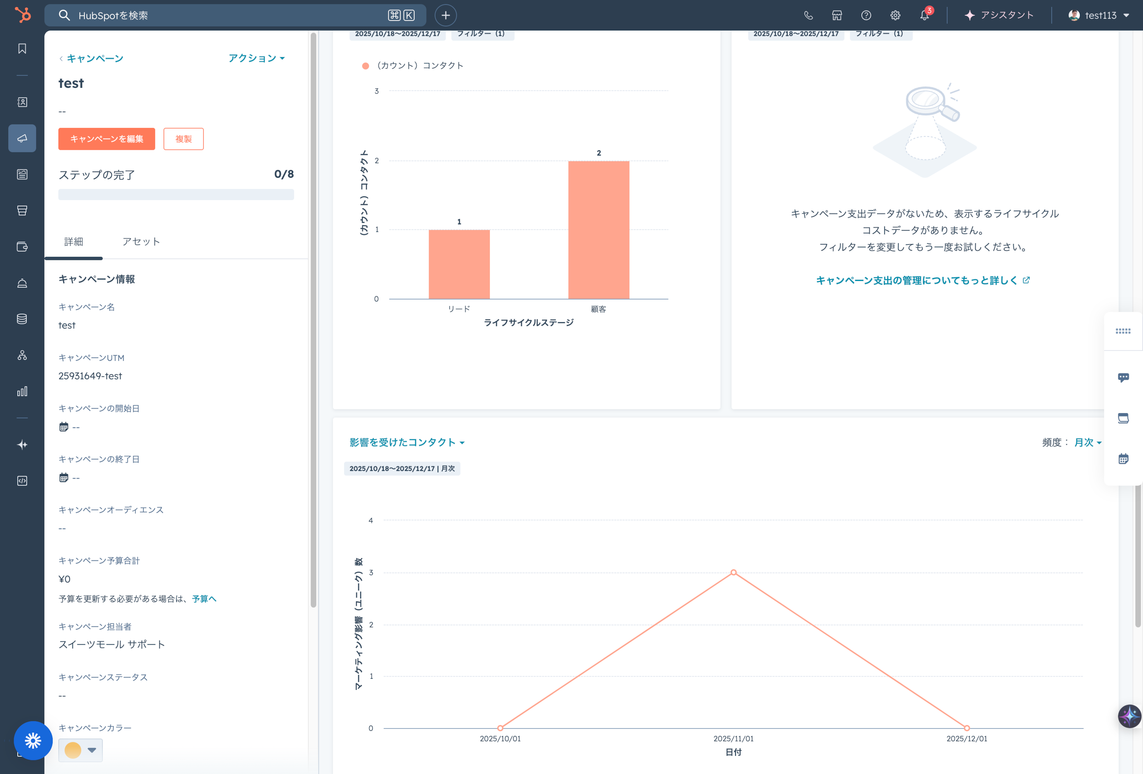Screen dimensions: 1143x774
Task: Expand the アクション dropdown
Action: (256, 58)
